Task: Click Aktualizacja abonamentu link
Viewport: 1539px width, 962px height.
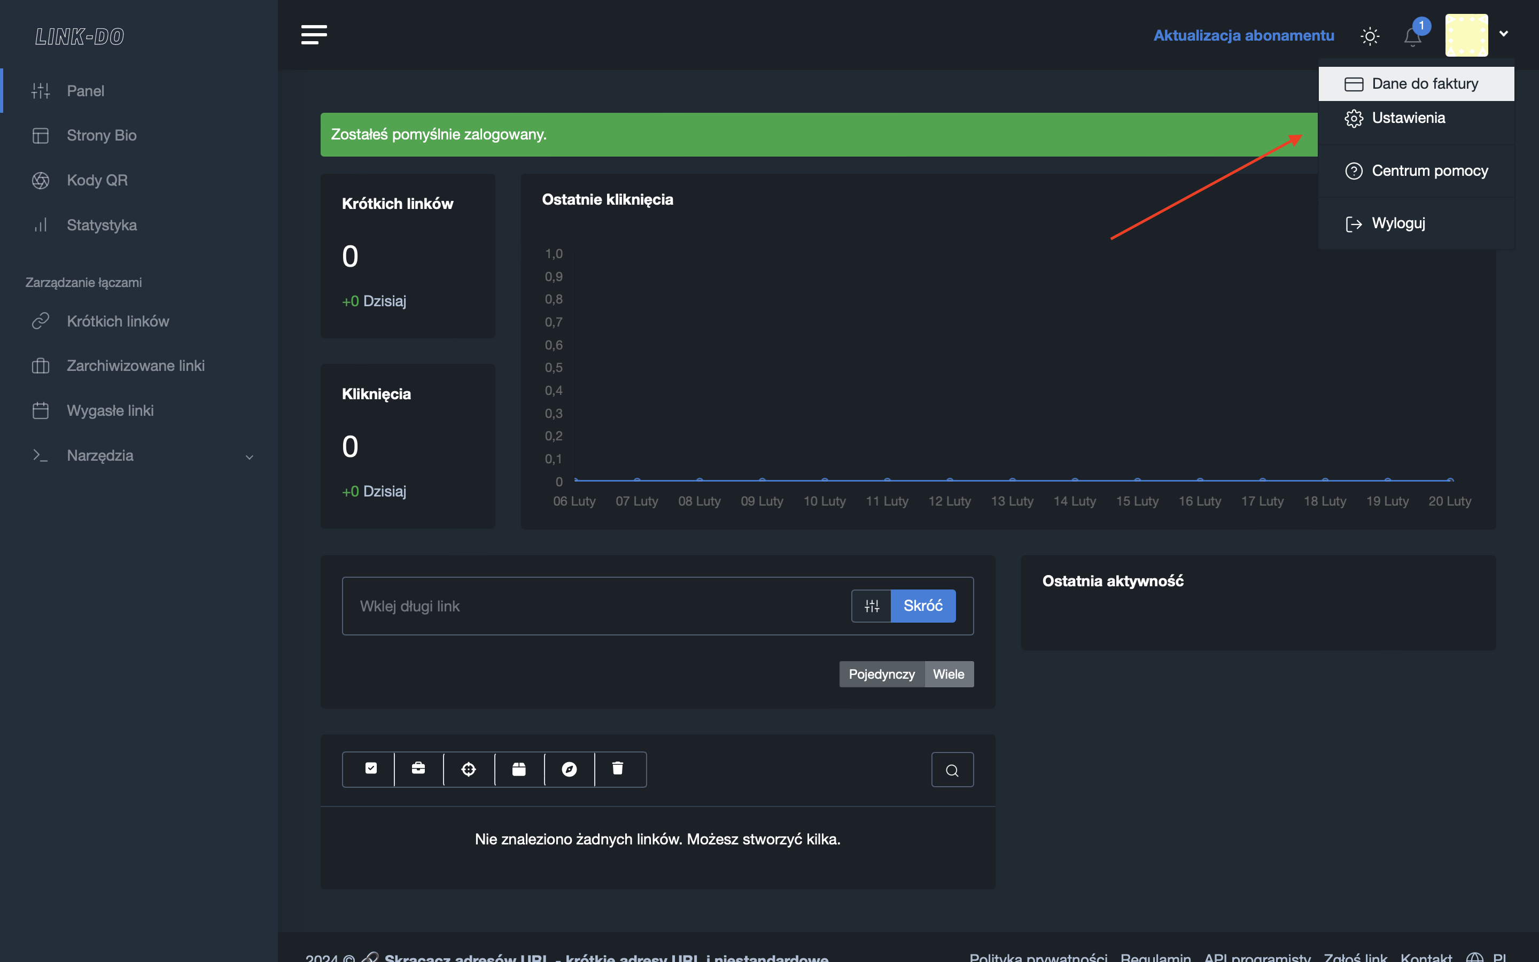Action: pyautogui.click(x=1243, y=36)
